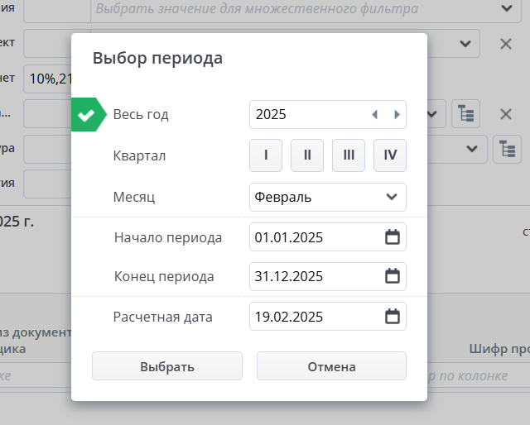Screen dimensions: 530x425
Task: Clear filter with the lower X icon
Action: [506, 114]
